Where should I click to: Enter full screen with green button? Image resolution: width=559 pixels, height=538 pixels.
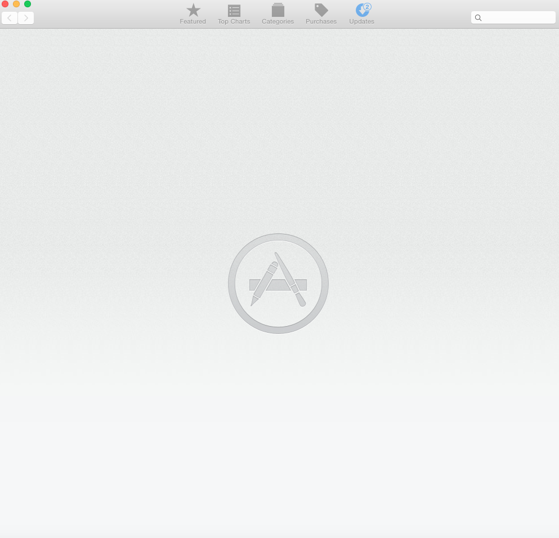tap(28, 4)
